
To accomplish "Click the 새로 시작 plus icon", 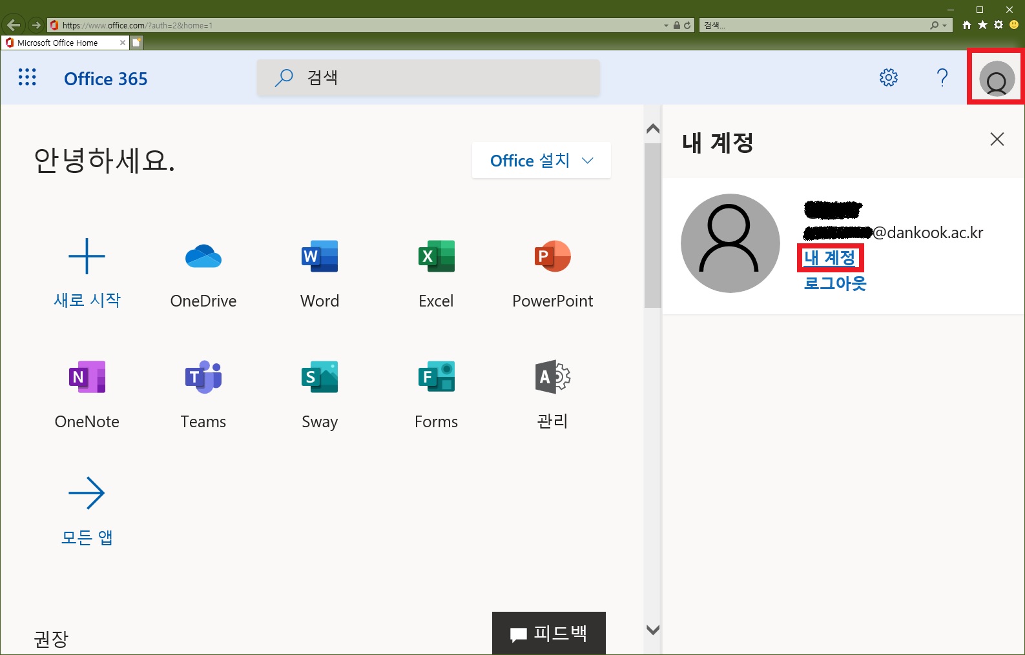I will point(87,256).
